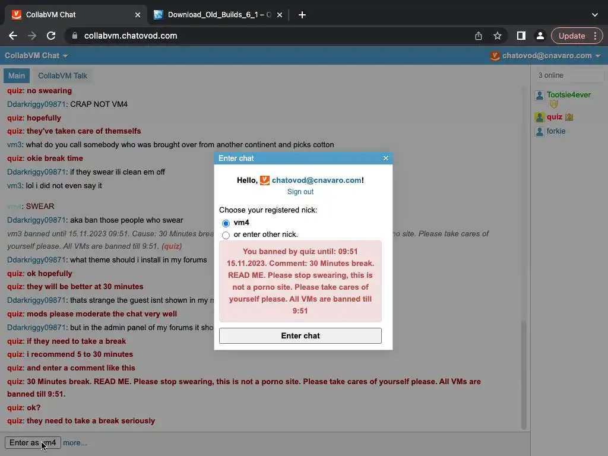The width and height of the screenshot is (608, 456).
Task: Click the (quiz) link in ban notice
Action: coord(172,246)
